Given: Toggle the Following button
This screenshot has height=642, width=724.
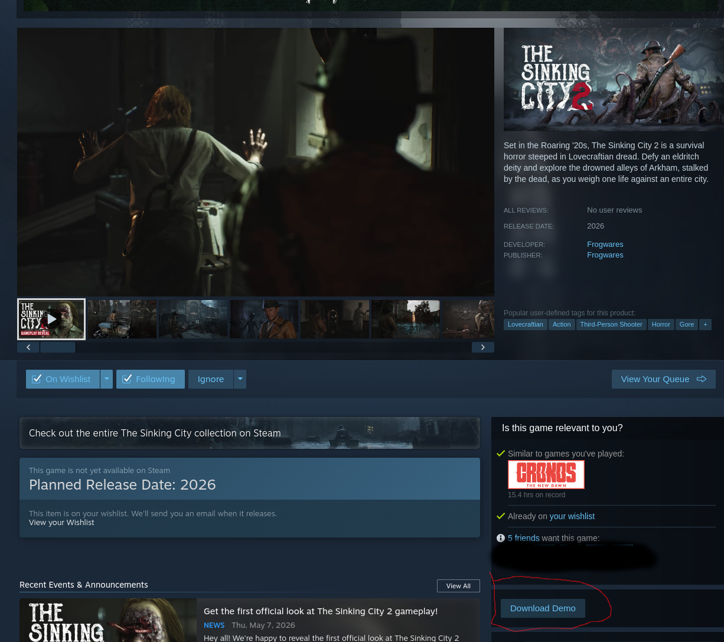Looking at the screenshot, I should [151, 379].
